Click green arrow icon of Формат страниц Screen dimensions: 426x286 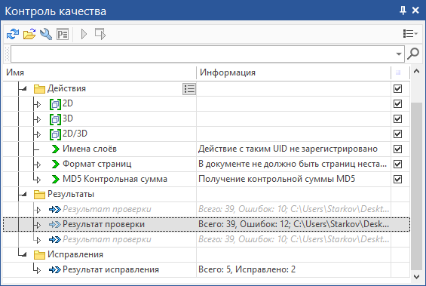click(56, 165)
